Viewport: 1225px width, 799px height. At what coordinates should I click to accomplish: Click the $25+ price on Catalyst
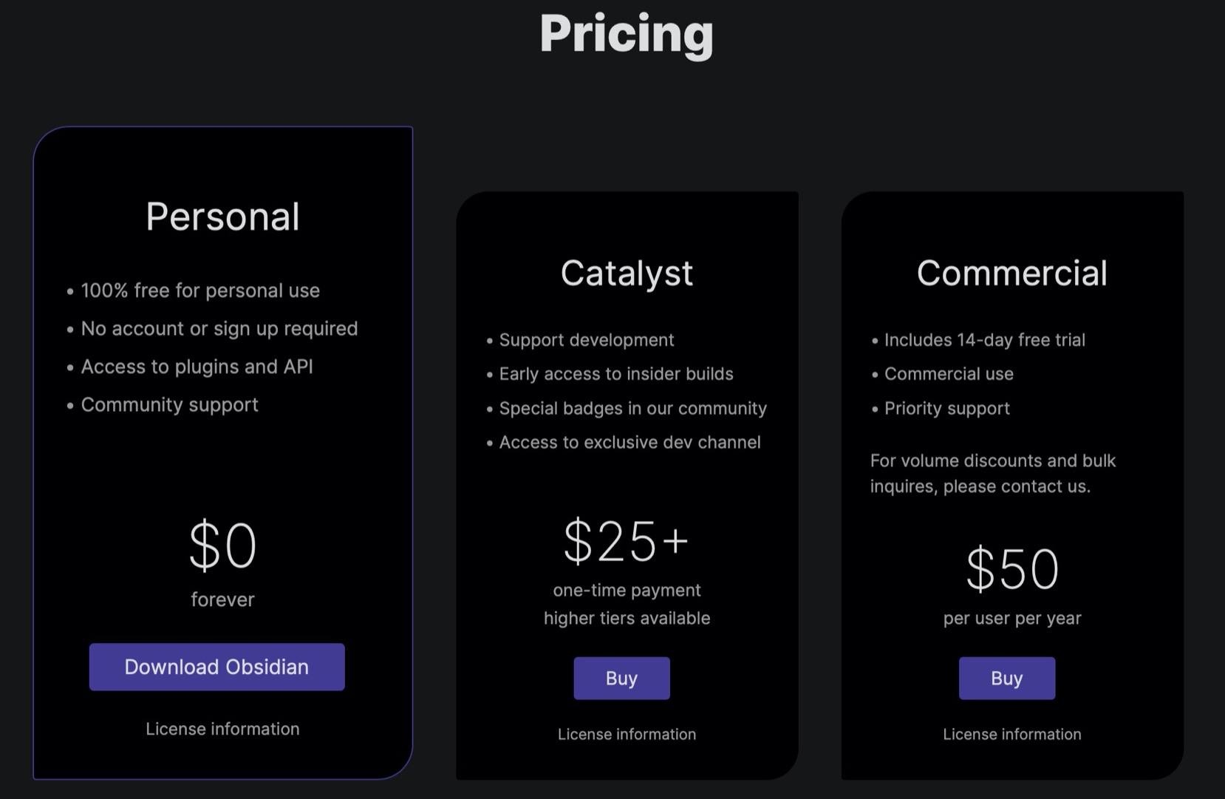point(625,540)
